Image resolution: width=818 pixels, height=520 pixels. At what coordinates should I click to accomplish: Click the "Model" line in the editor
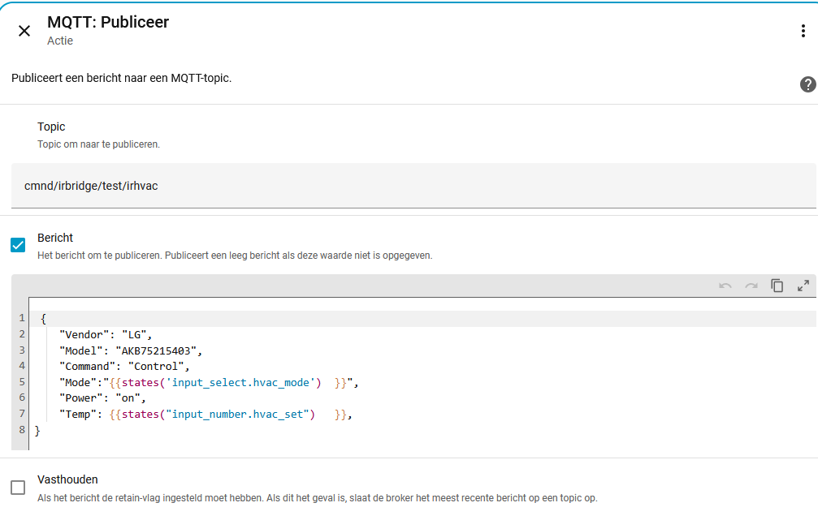(x=129, y=350)
